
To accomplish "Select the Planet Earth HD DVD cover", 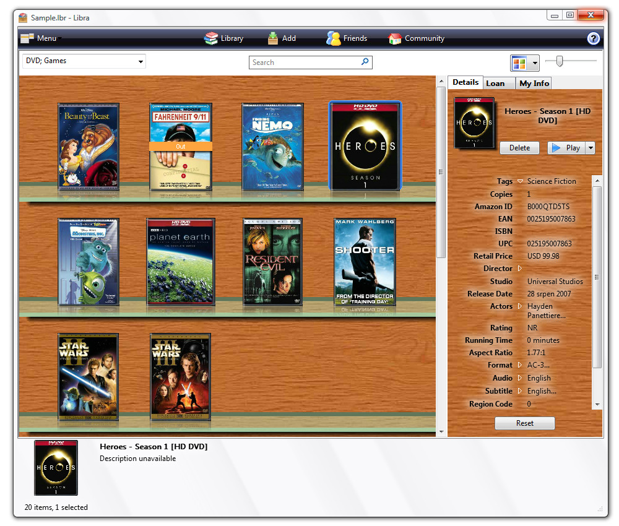I will pyautogui.click(x=181, y=262).
